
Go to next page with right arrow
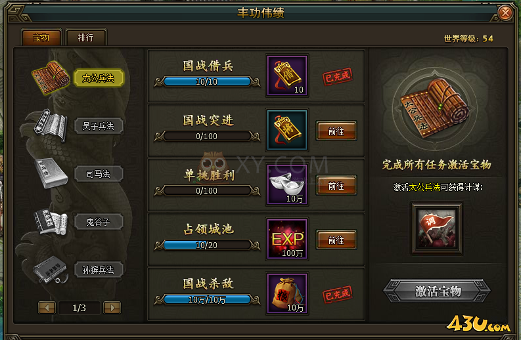coord(112,308)
